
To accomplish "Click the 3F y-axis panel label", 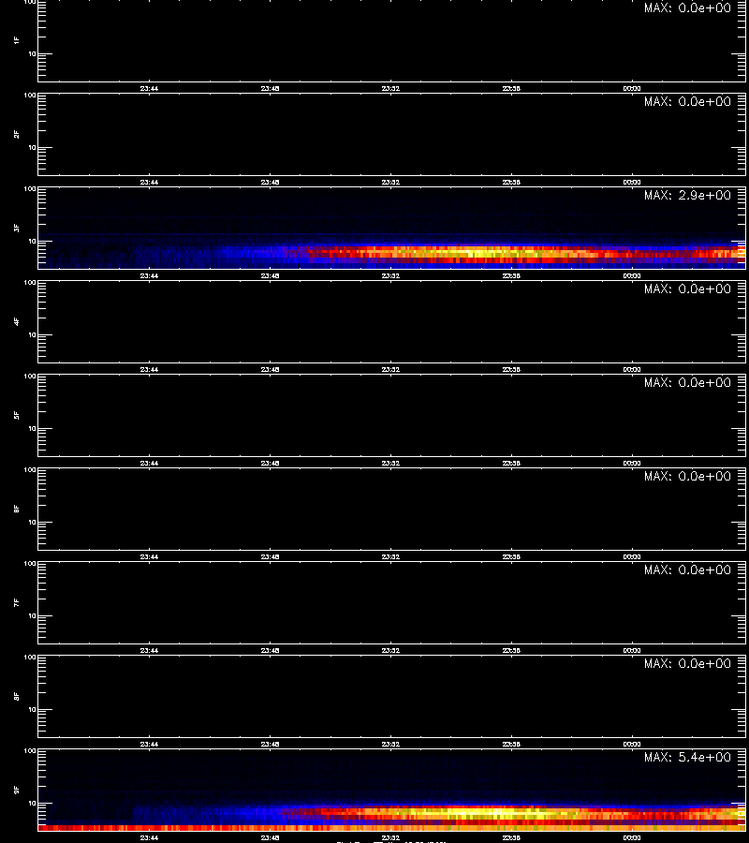I will (17, 228).
